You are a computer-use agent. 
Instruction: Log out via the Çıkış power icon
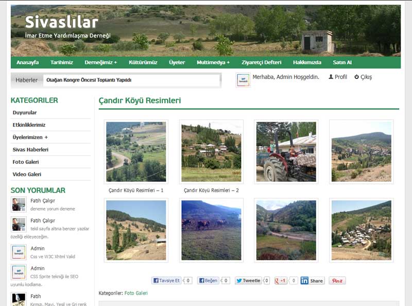pyautogui.click(x=363, y=77)
